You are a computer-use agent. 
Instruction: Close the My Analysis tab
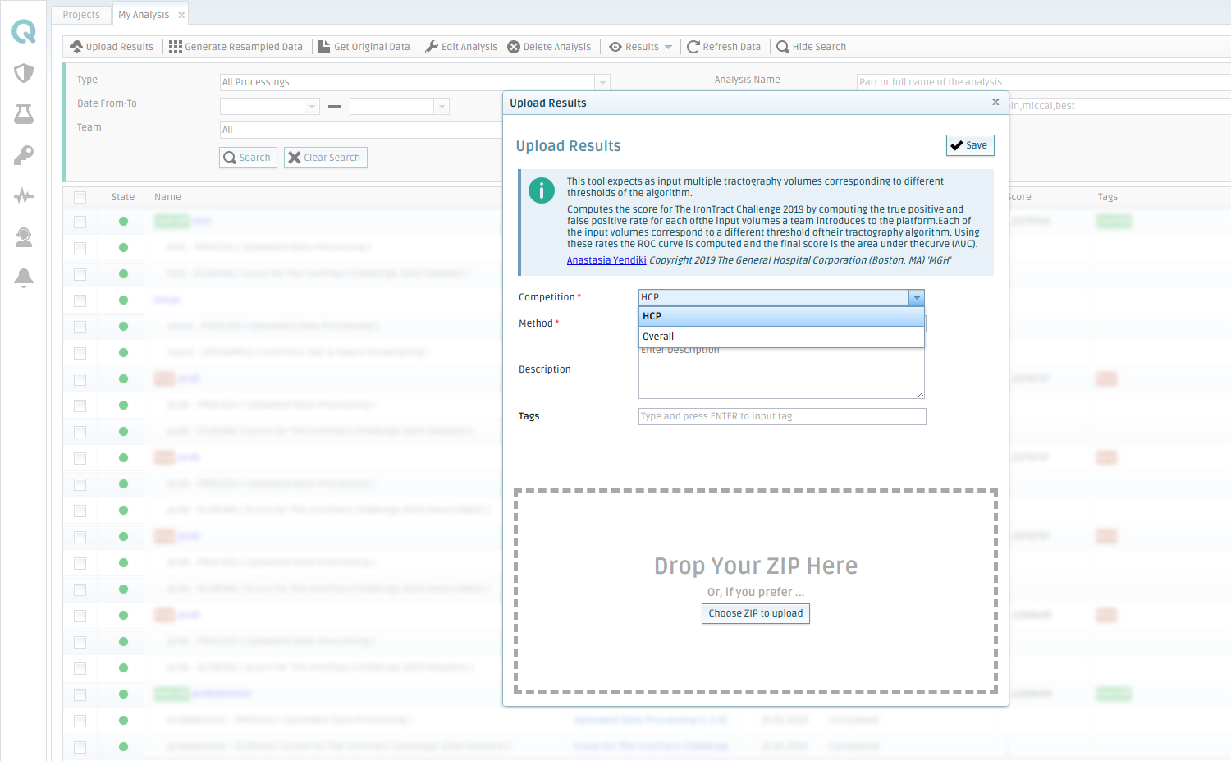tap(181, 15)
